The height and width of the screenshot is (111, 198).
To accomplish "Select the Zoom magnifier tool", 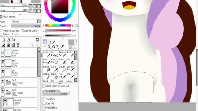I will (49, 47).
